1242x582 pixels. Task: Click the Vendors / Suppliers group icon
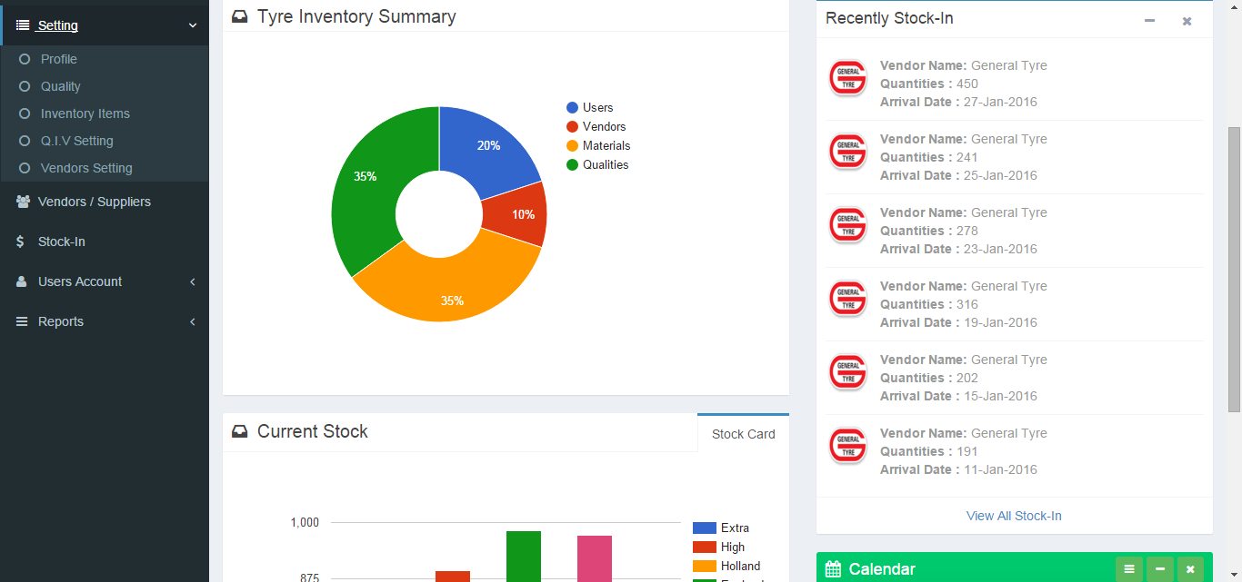click(23, 202)
